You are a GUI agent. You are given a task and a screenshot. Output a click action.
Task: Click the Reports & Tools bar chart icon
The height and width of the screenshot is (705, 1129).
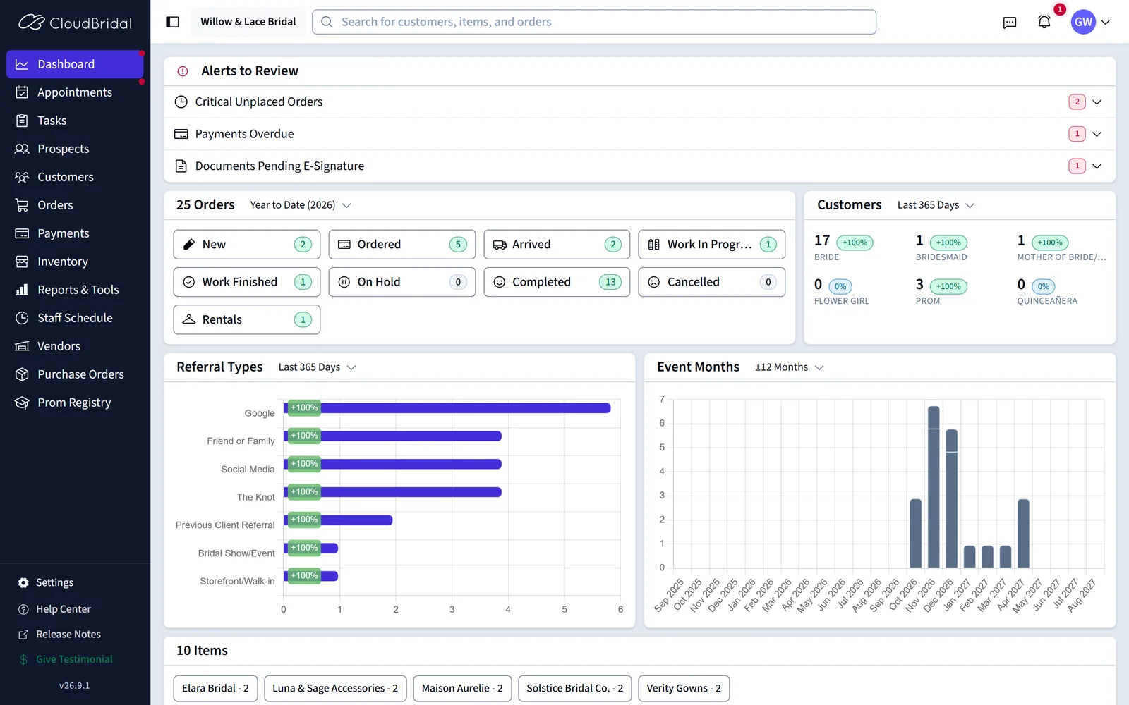22,290
